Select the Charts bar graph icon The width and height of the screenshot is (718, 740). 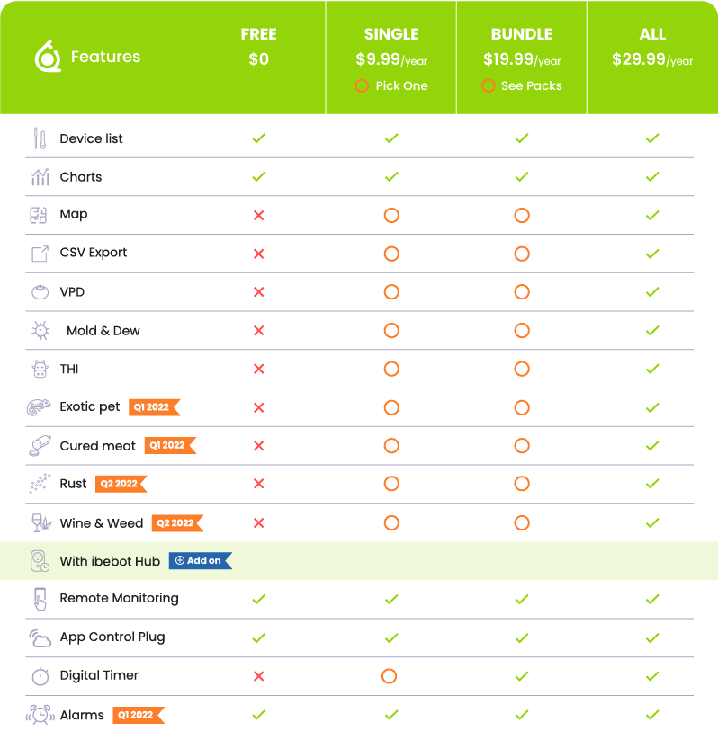point(40,177)
